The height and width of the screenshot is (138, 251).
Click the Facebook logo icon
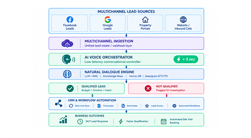[70, 20]
